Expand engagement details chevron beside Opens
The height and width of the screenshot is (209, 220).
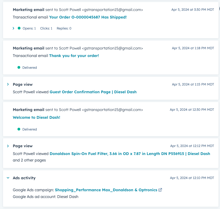(x=13, y=28)
